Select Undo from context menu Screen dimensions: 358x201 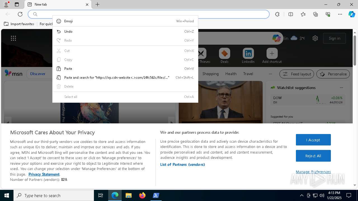(125, 32)
